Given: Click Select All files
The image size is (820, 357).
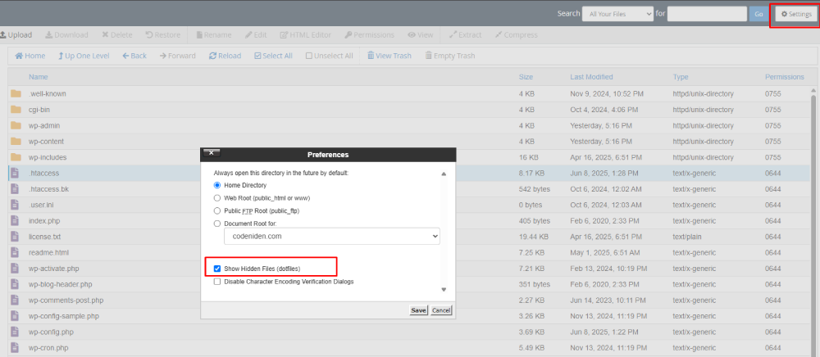Looking at the screenshot, I should 273,56.
